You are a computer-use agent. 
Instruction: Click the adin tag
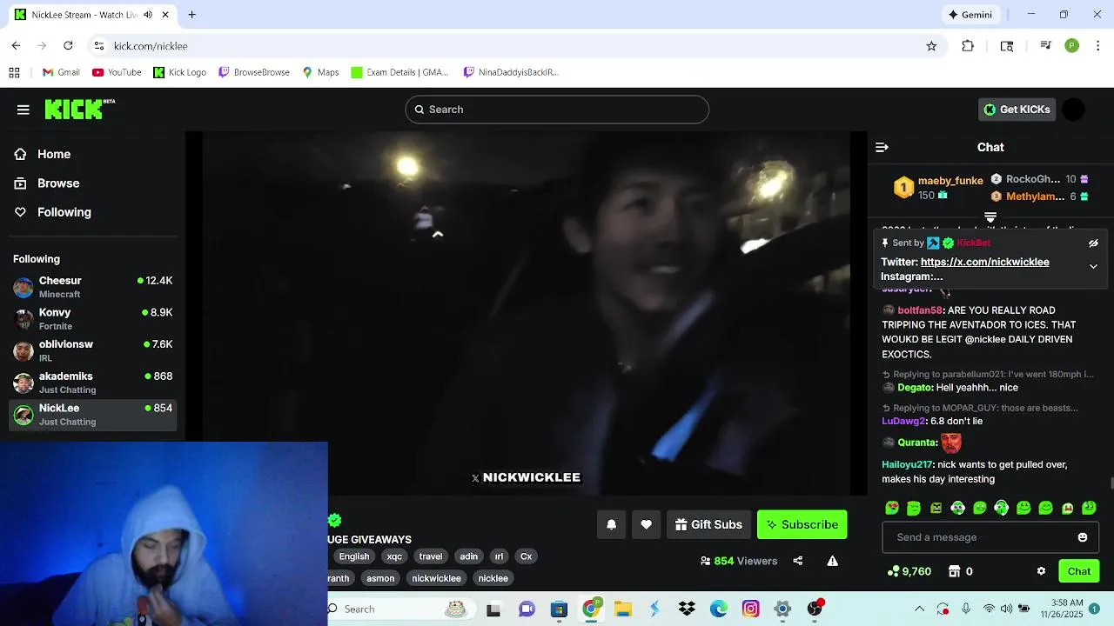click(469, 556)
